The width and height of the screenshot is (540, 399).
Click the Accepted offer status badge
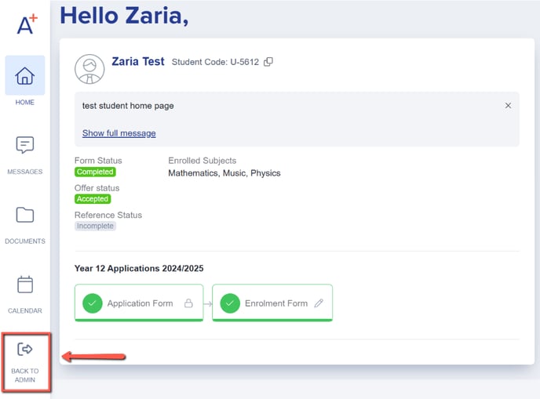pos(93,199)
